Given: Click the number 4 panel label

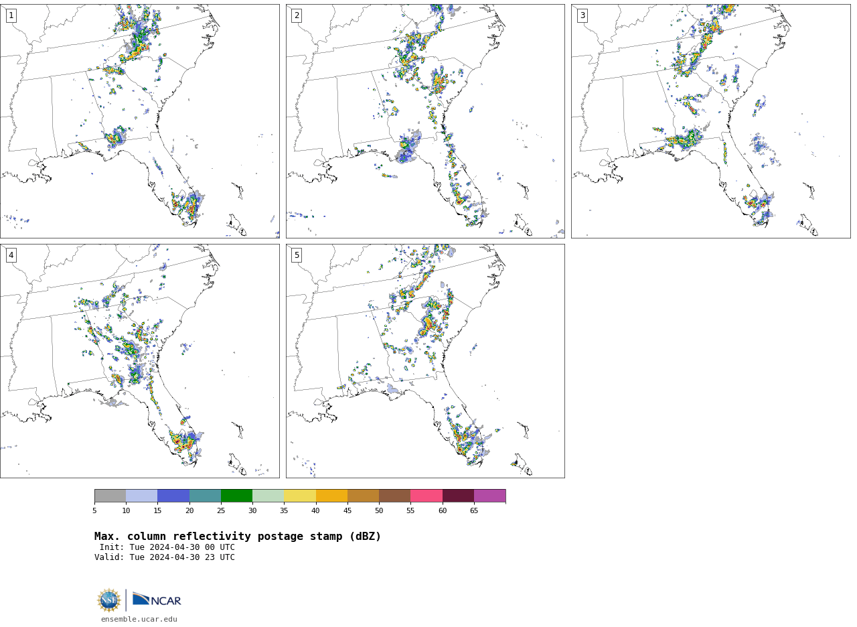Looking at the screenshot, I should 11,255.
